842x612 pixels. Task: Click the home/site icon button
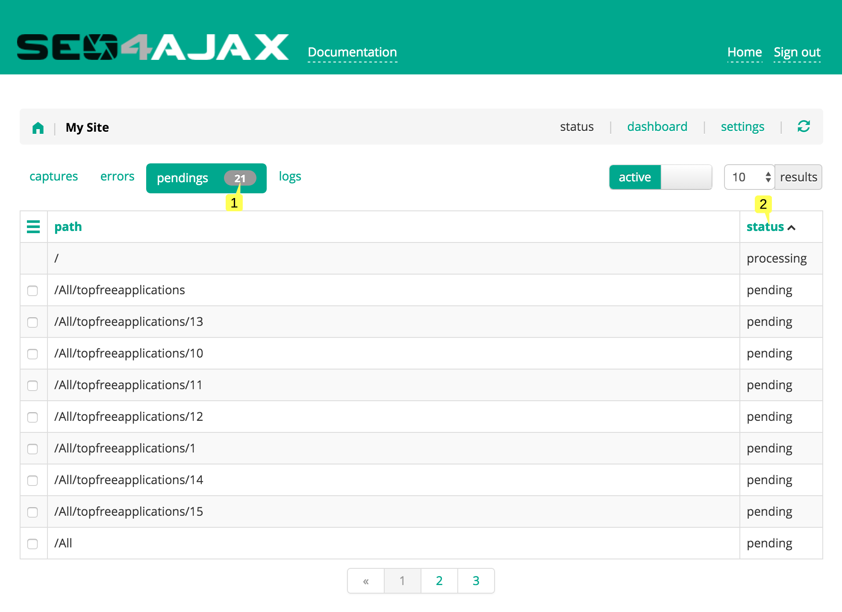tap(38, 127)
